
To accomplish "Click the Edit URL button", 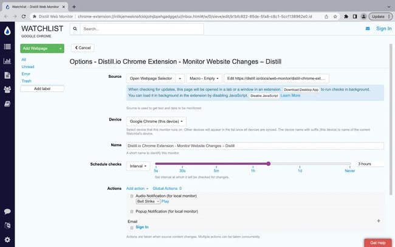I will point(276,78).
